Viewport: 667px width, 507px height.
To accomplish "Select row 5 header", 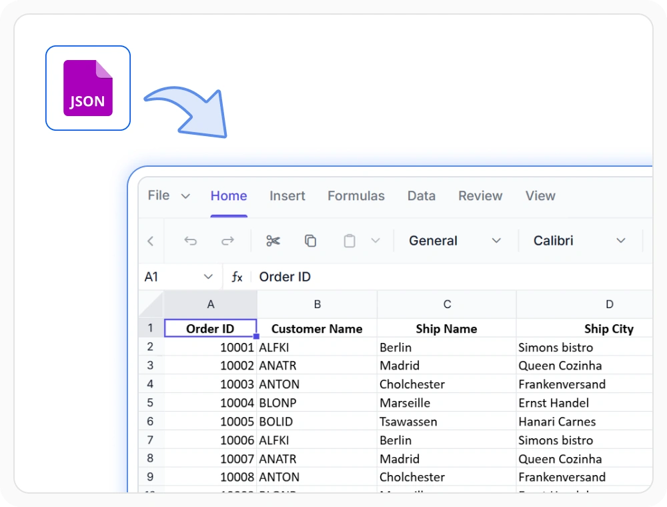I will pos(151,402).
